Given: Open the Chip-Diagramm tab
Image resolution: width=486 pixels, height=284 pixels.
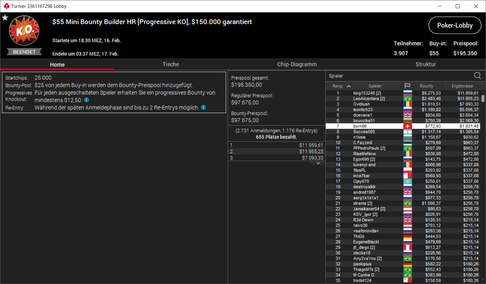Looking at the screenshot, I should [x=297, y=64].
